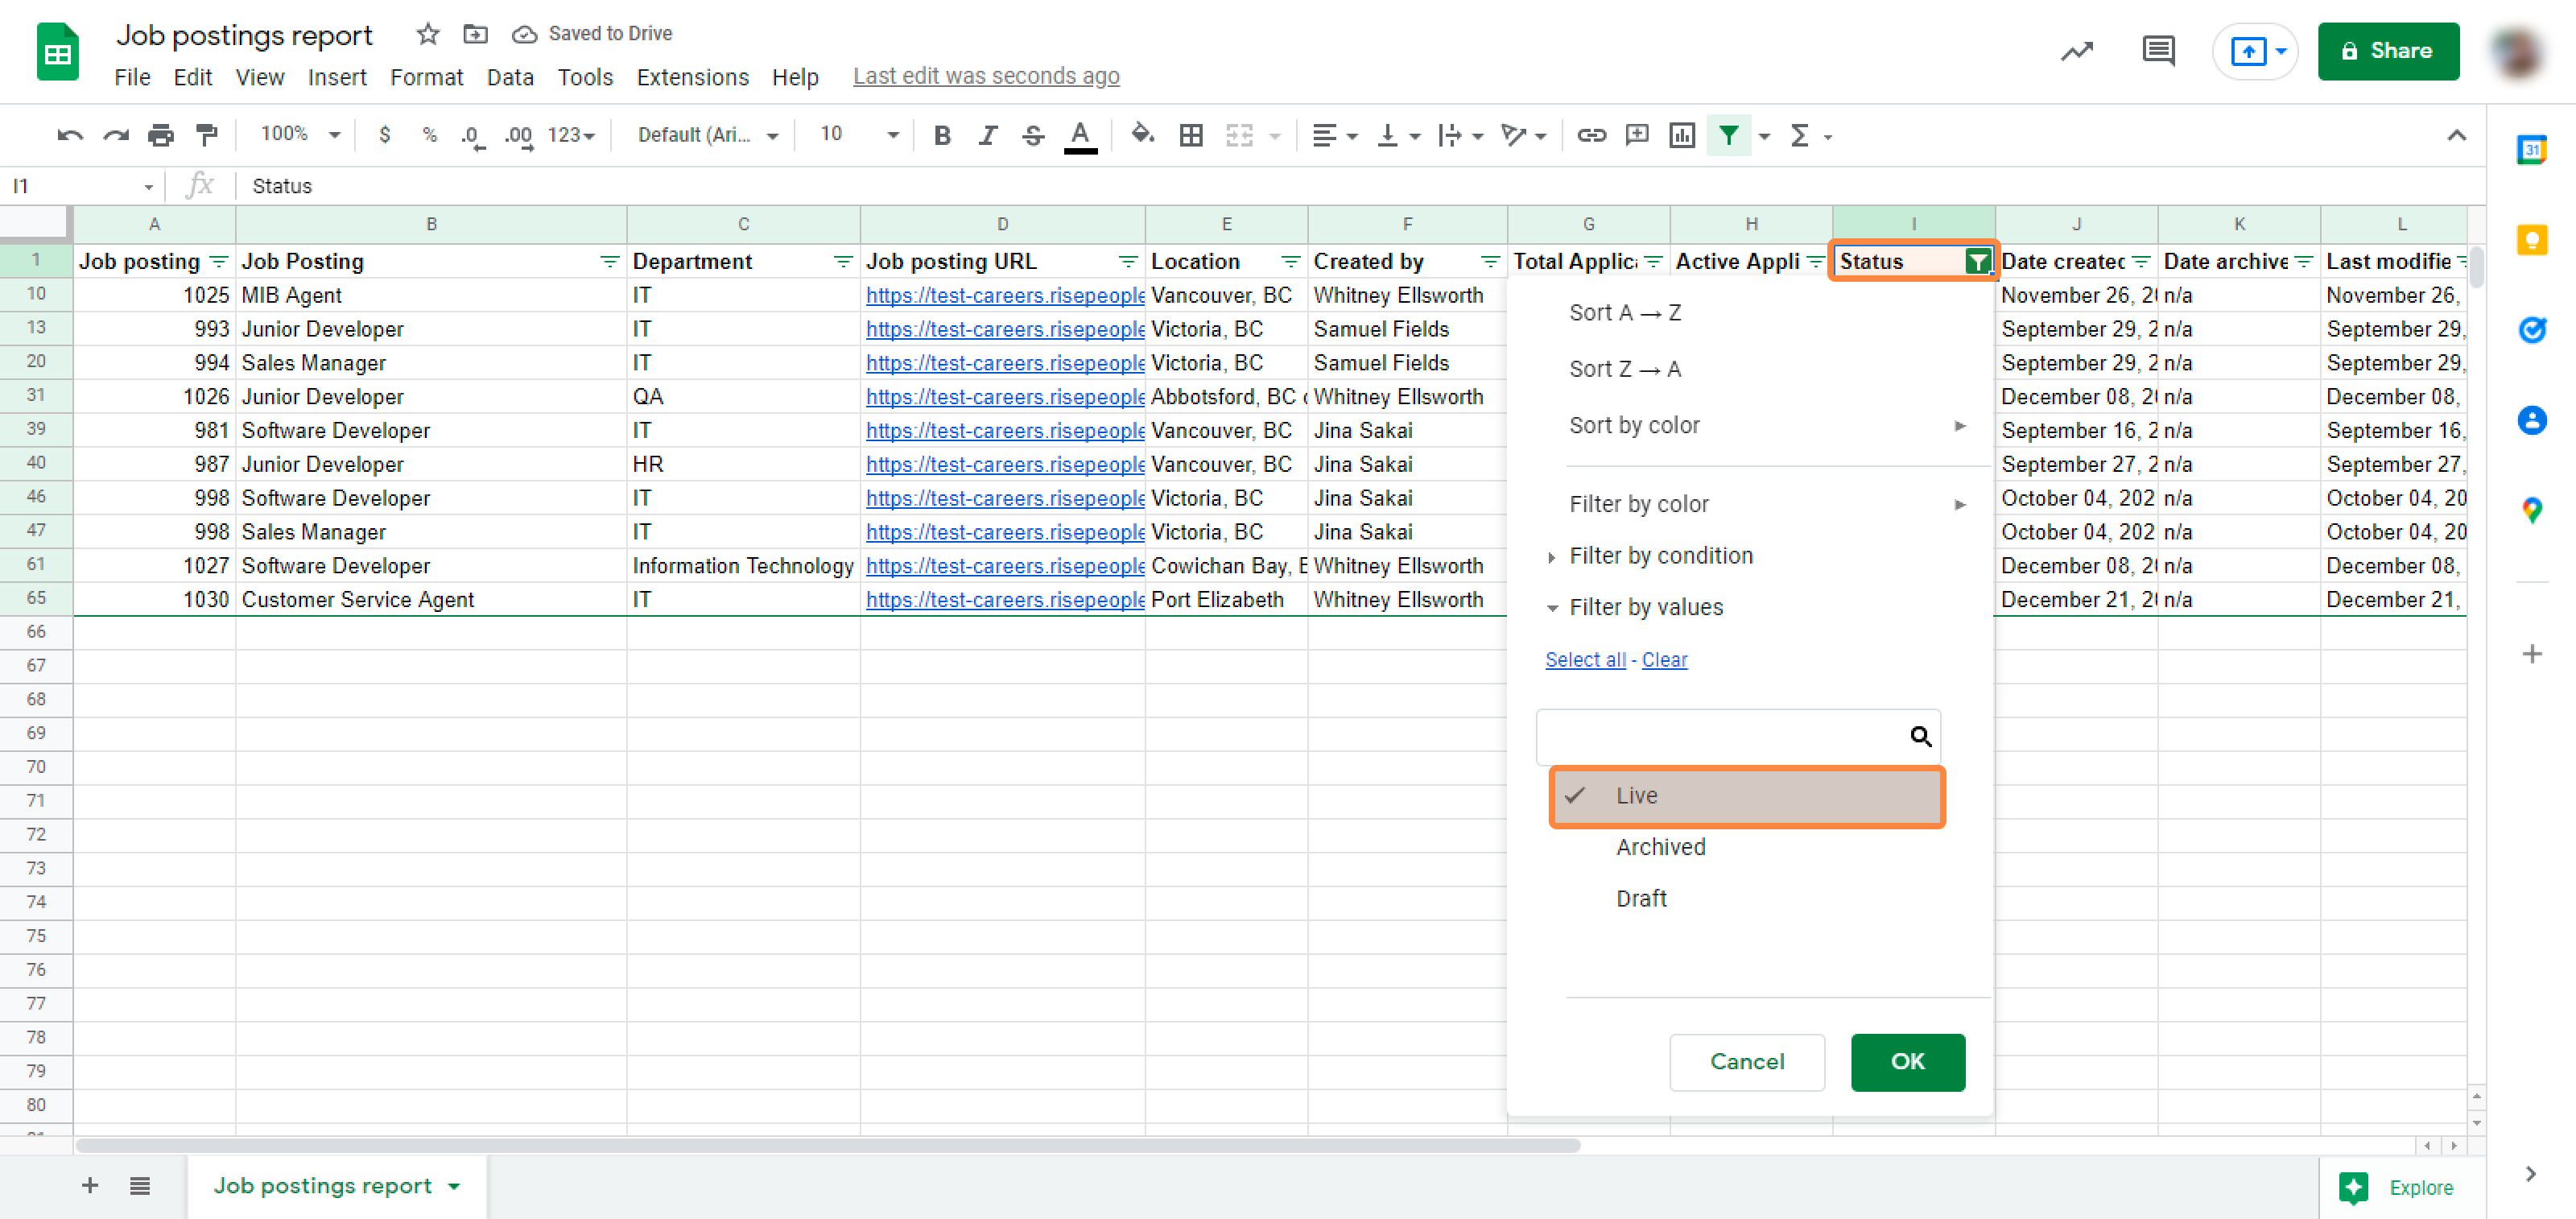Open the more formats 123 dropdown
The height and width of the screenshot is (1219, 2576).
click(x=571, y=135)
